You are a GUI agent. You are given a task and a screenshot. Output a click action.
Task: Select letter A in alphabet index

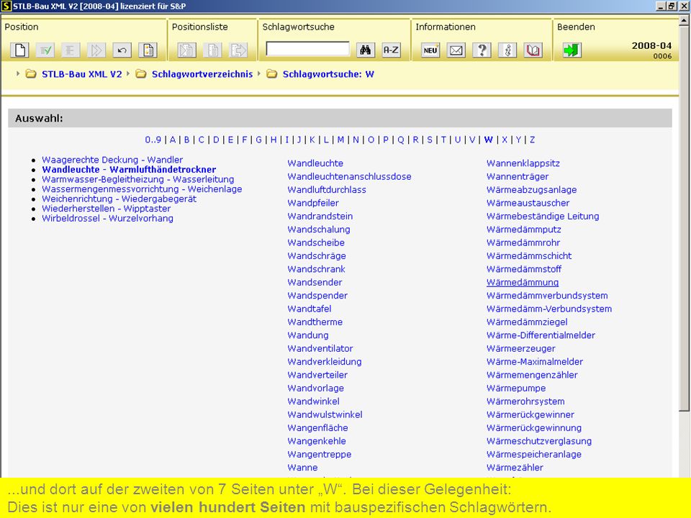173,140
